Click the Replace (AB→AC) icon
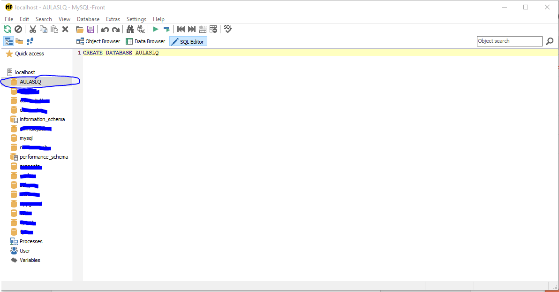Image resolution: width=559 pixels, height=292 pixels. coord(141,29)
